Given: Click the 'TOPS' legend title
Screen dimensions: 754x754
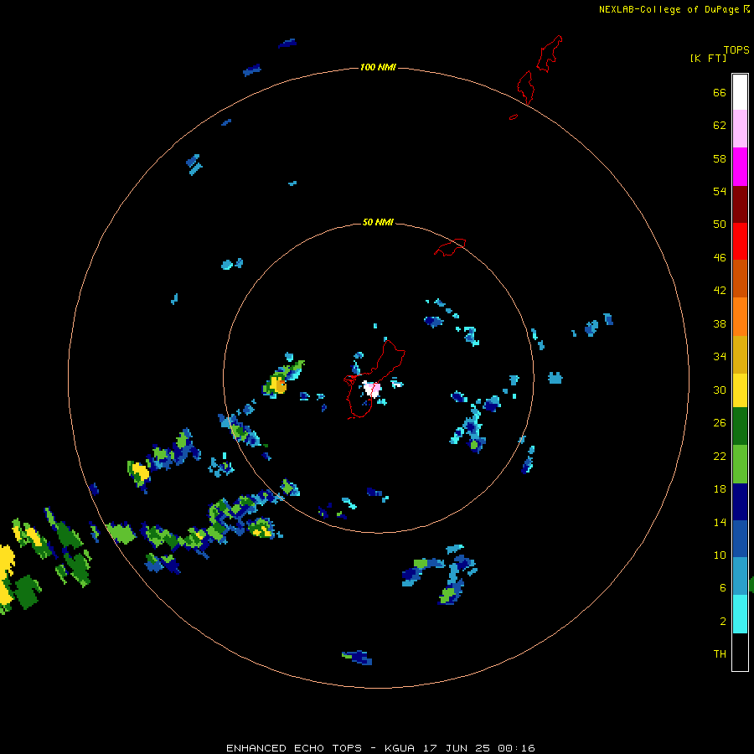Looking at the screenshot, I should click(736, 49).
